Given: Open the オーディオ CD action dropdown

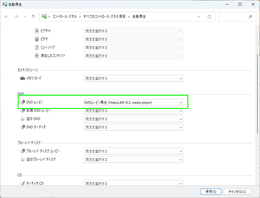Looking at the screenshot, I should 133,183.
